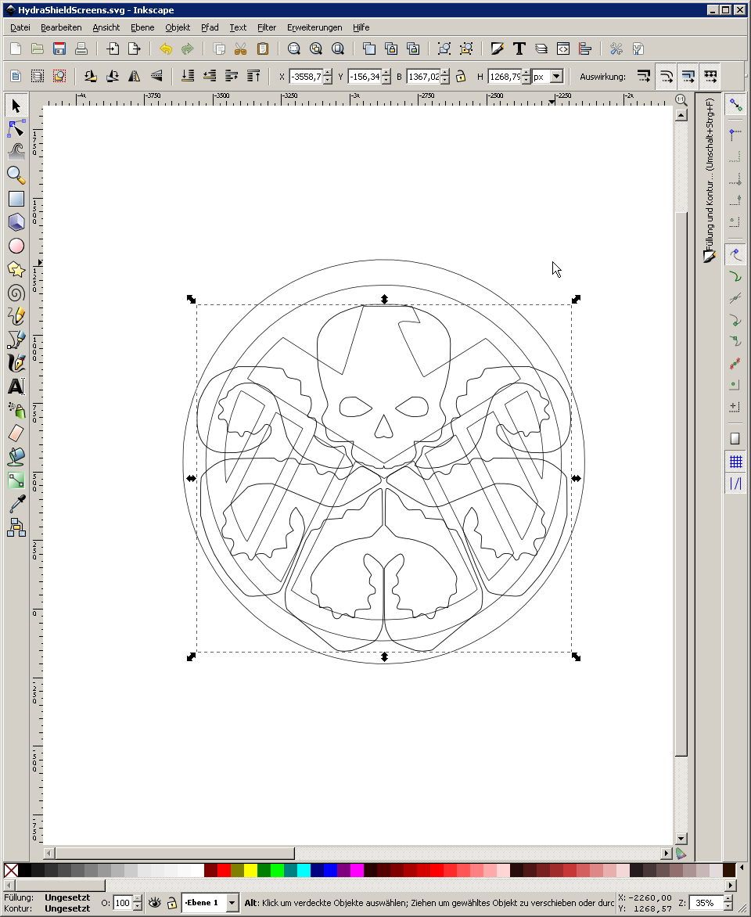Toggle snap to grid button
This screenshot has height=917, width=751.
tap(735, 462)
